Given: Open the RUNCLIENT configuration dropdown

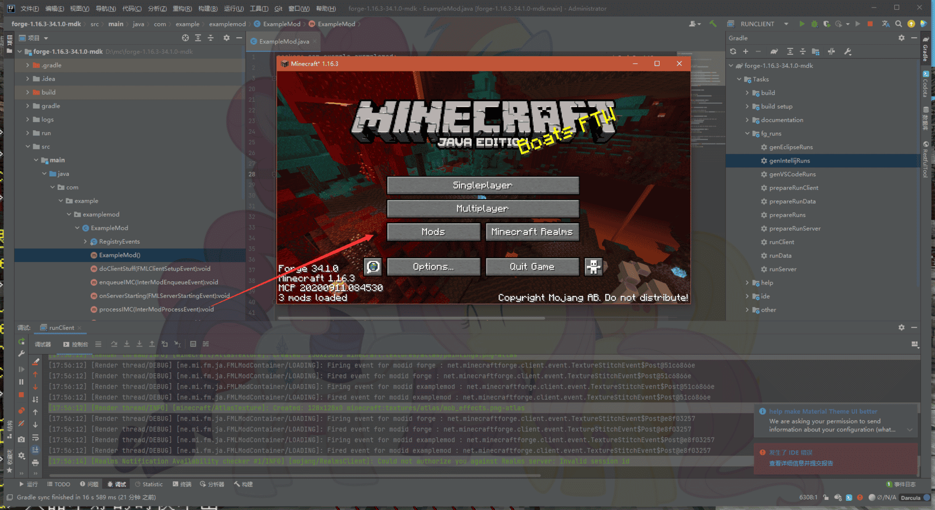Looking at the screenshot, I should 786,24.
